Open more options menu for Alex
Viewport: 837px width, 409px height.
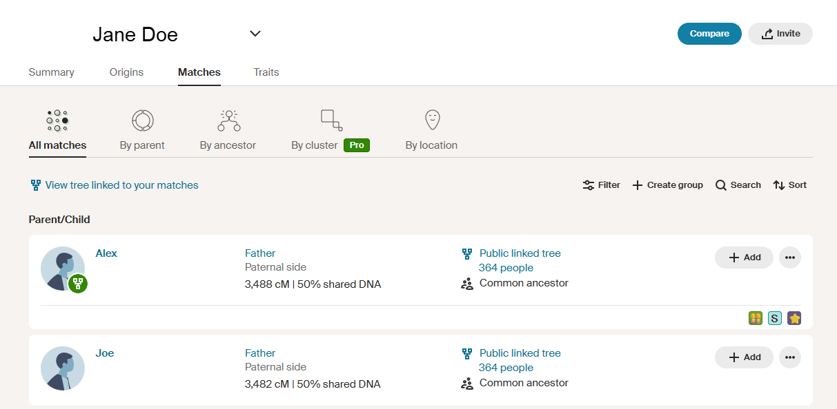point(790,258)
